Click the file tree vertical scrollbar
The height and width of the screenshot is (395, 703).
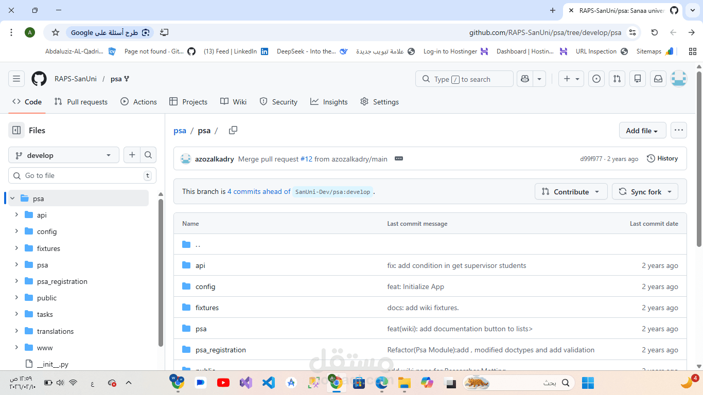(161, 273)
